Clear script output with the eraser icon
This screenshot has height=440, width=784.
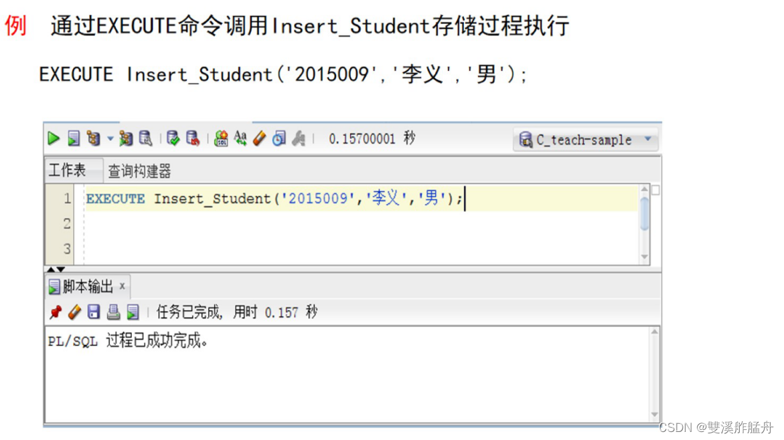pos(74,312)
